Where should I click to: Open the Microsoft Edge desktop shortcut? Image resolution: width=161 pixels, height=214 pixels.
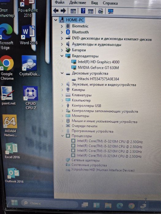point(6,37)
